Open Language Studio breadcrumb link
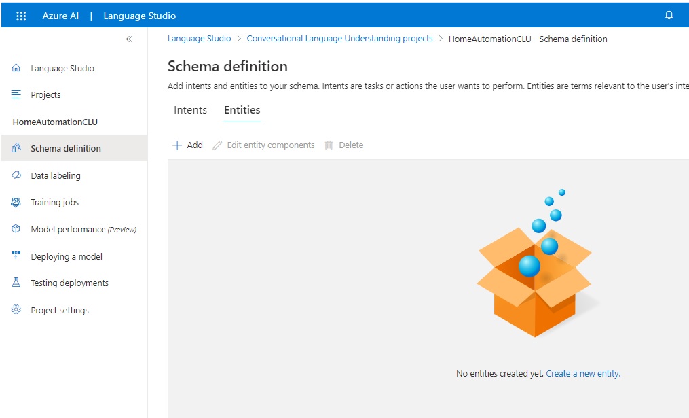 coord(199,39)
